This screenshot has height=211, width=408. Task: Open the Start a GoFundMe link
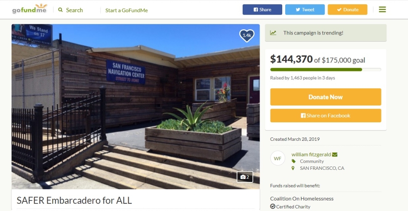point(127,11)
